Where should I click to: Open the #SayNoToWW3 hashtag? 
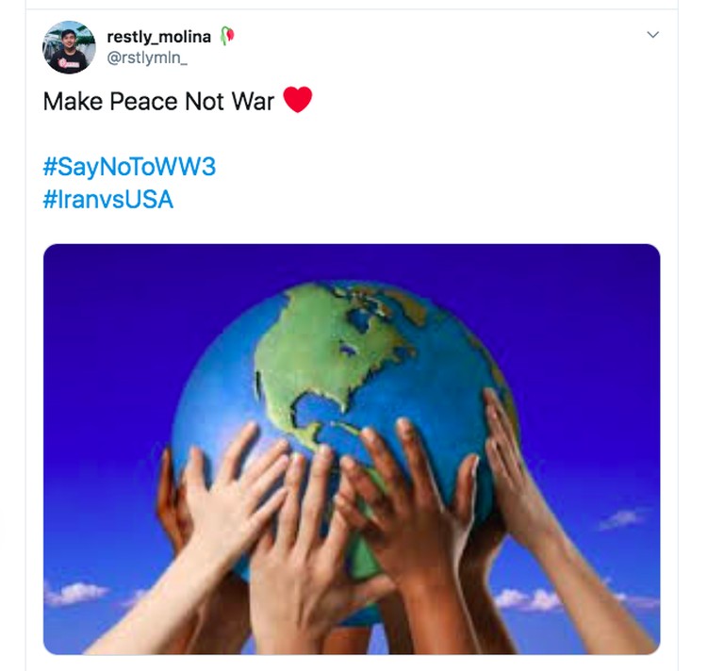click(x=129, y=166)
